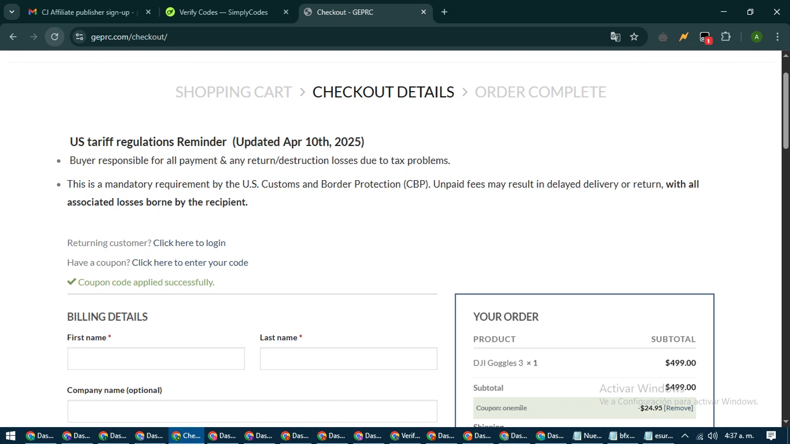
Task: Click the page vertical scrollbar thumb
Action: tap(786, 111)
